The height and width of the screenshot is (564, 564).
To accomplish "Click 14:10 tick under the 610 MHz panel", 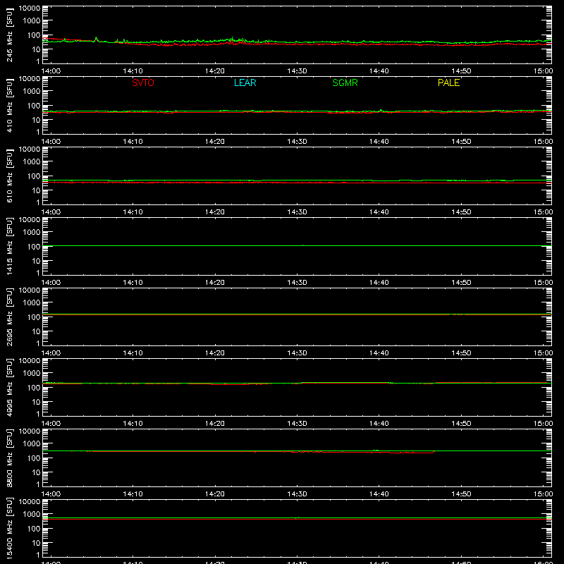I will pos(133,212).
